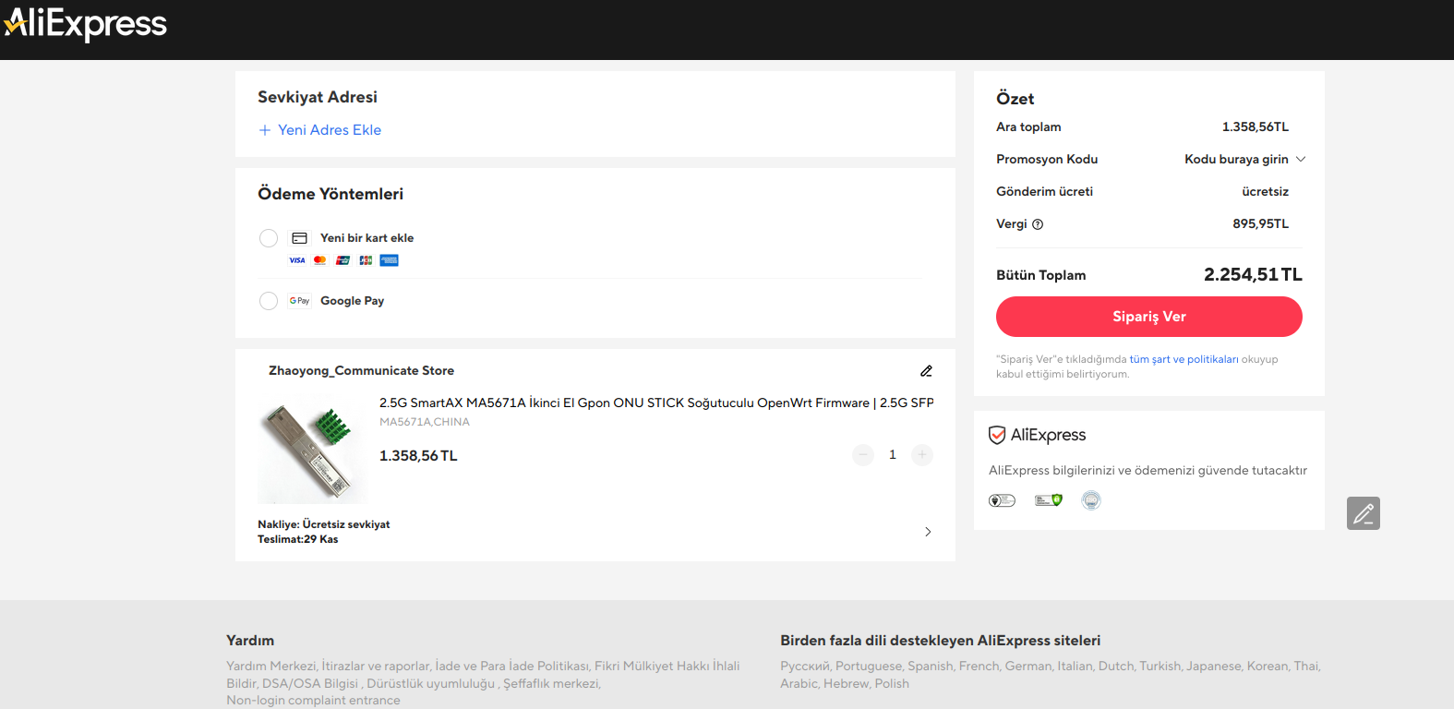
Task: Click the Nakliye: Ücretsiz sevkiyat text
Action: (324, 524)
